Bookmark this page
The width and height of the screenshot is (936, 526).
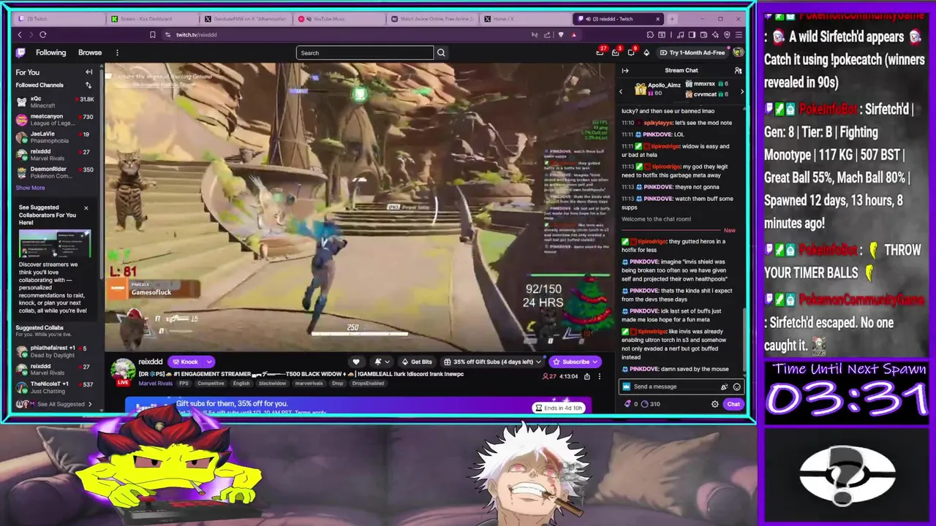click(x=152, y=35)
